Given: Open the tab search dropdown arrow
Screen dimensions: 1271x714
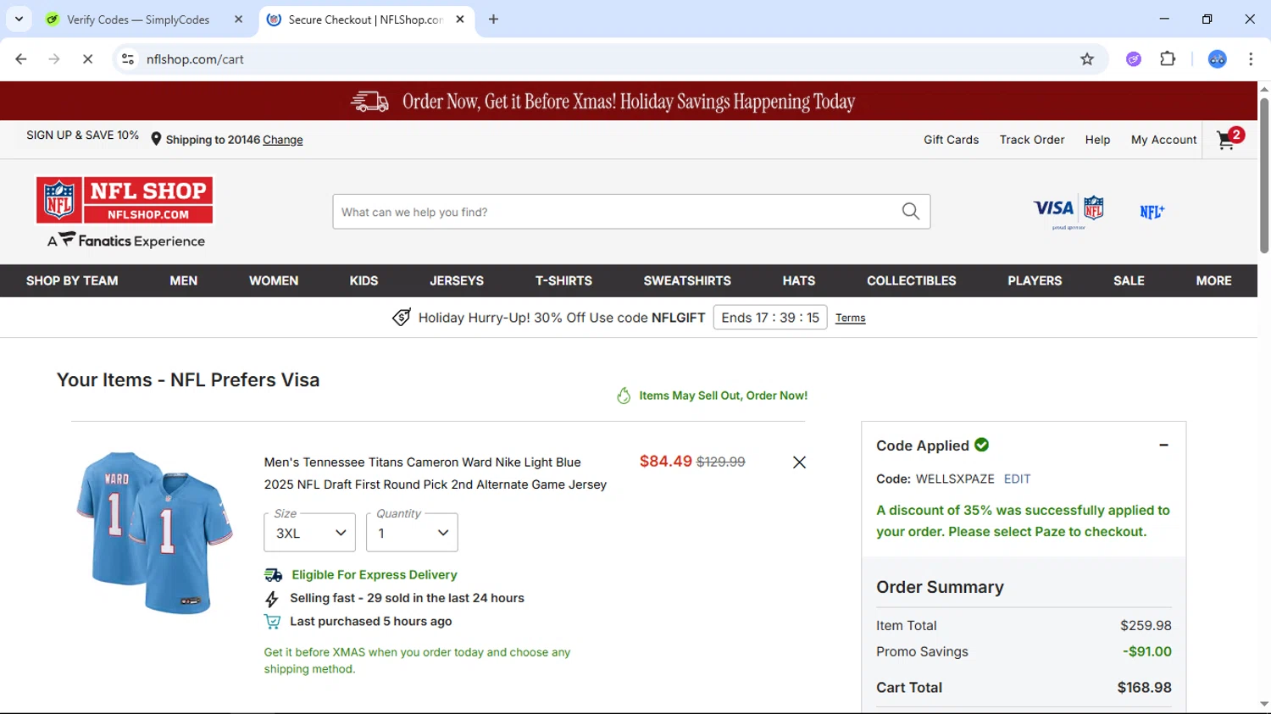Looking at the screenshot, I should pyautogui.click(x=19, y=19).
